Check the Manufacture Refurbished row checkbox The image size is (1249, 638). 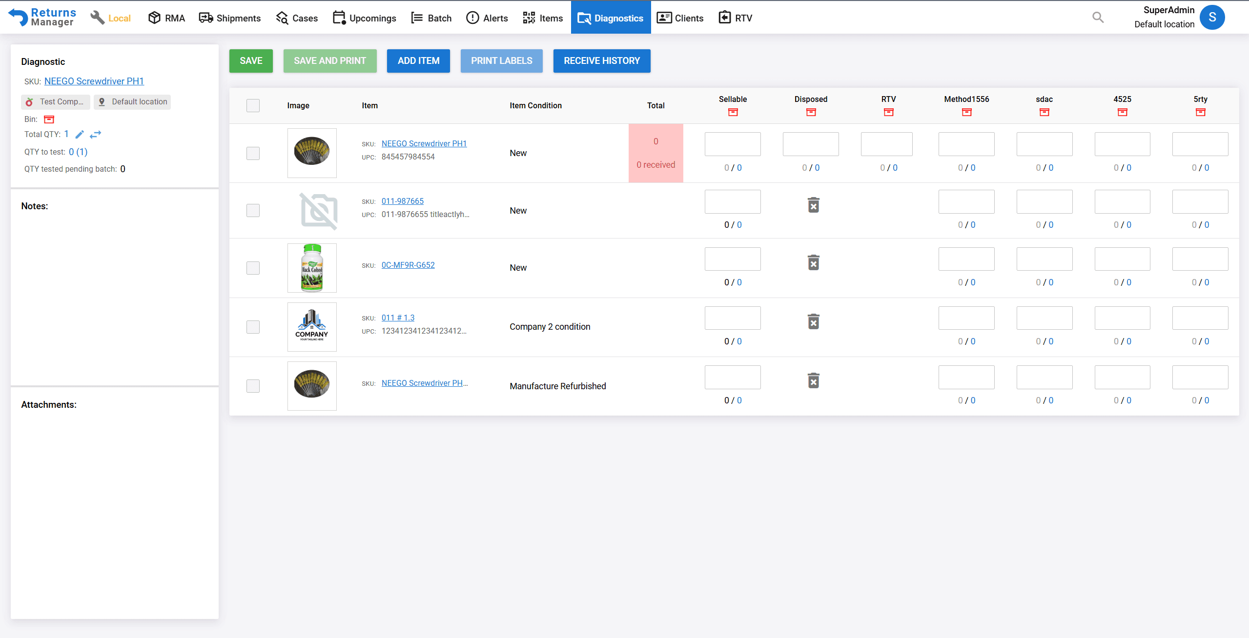point(253,386)
